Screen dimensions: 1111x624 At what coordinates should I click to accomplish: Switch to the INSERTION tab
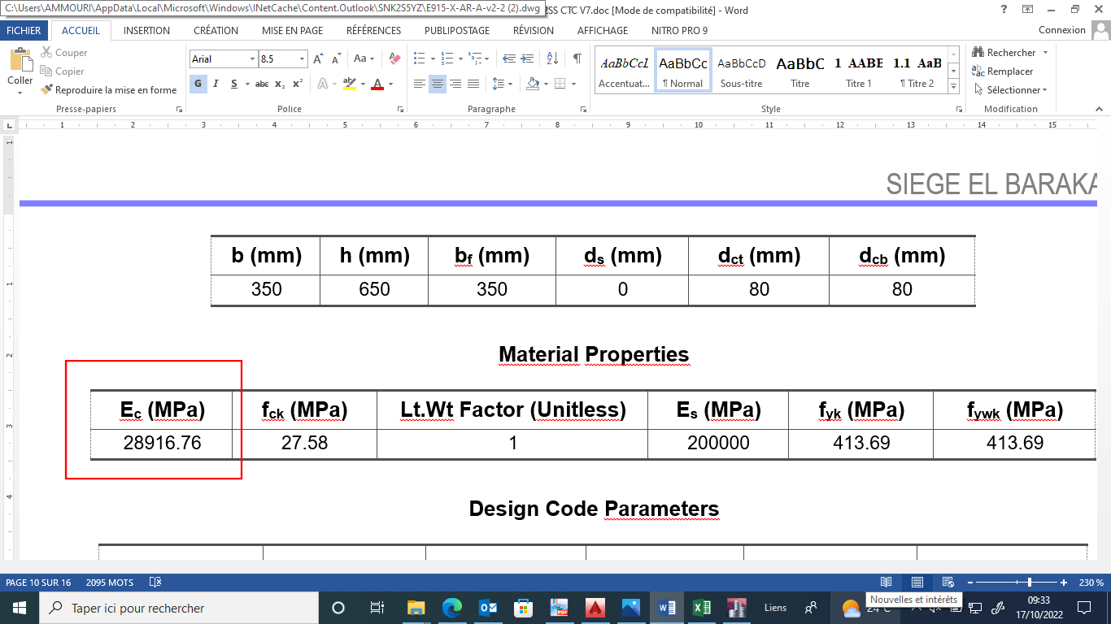(146, 30)
